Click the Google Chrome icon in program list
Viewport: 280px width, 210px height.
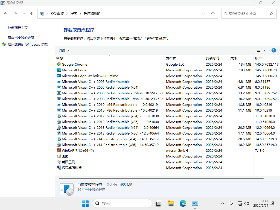[59, 65]
